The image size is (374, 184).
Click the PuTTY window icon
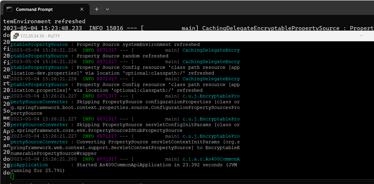[x=16, y=36]
